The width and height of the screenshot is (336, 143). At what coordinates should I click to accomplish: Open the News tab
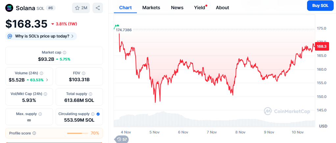[177, 8]
